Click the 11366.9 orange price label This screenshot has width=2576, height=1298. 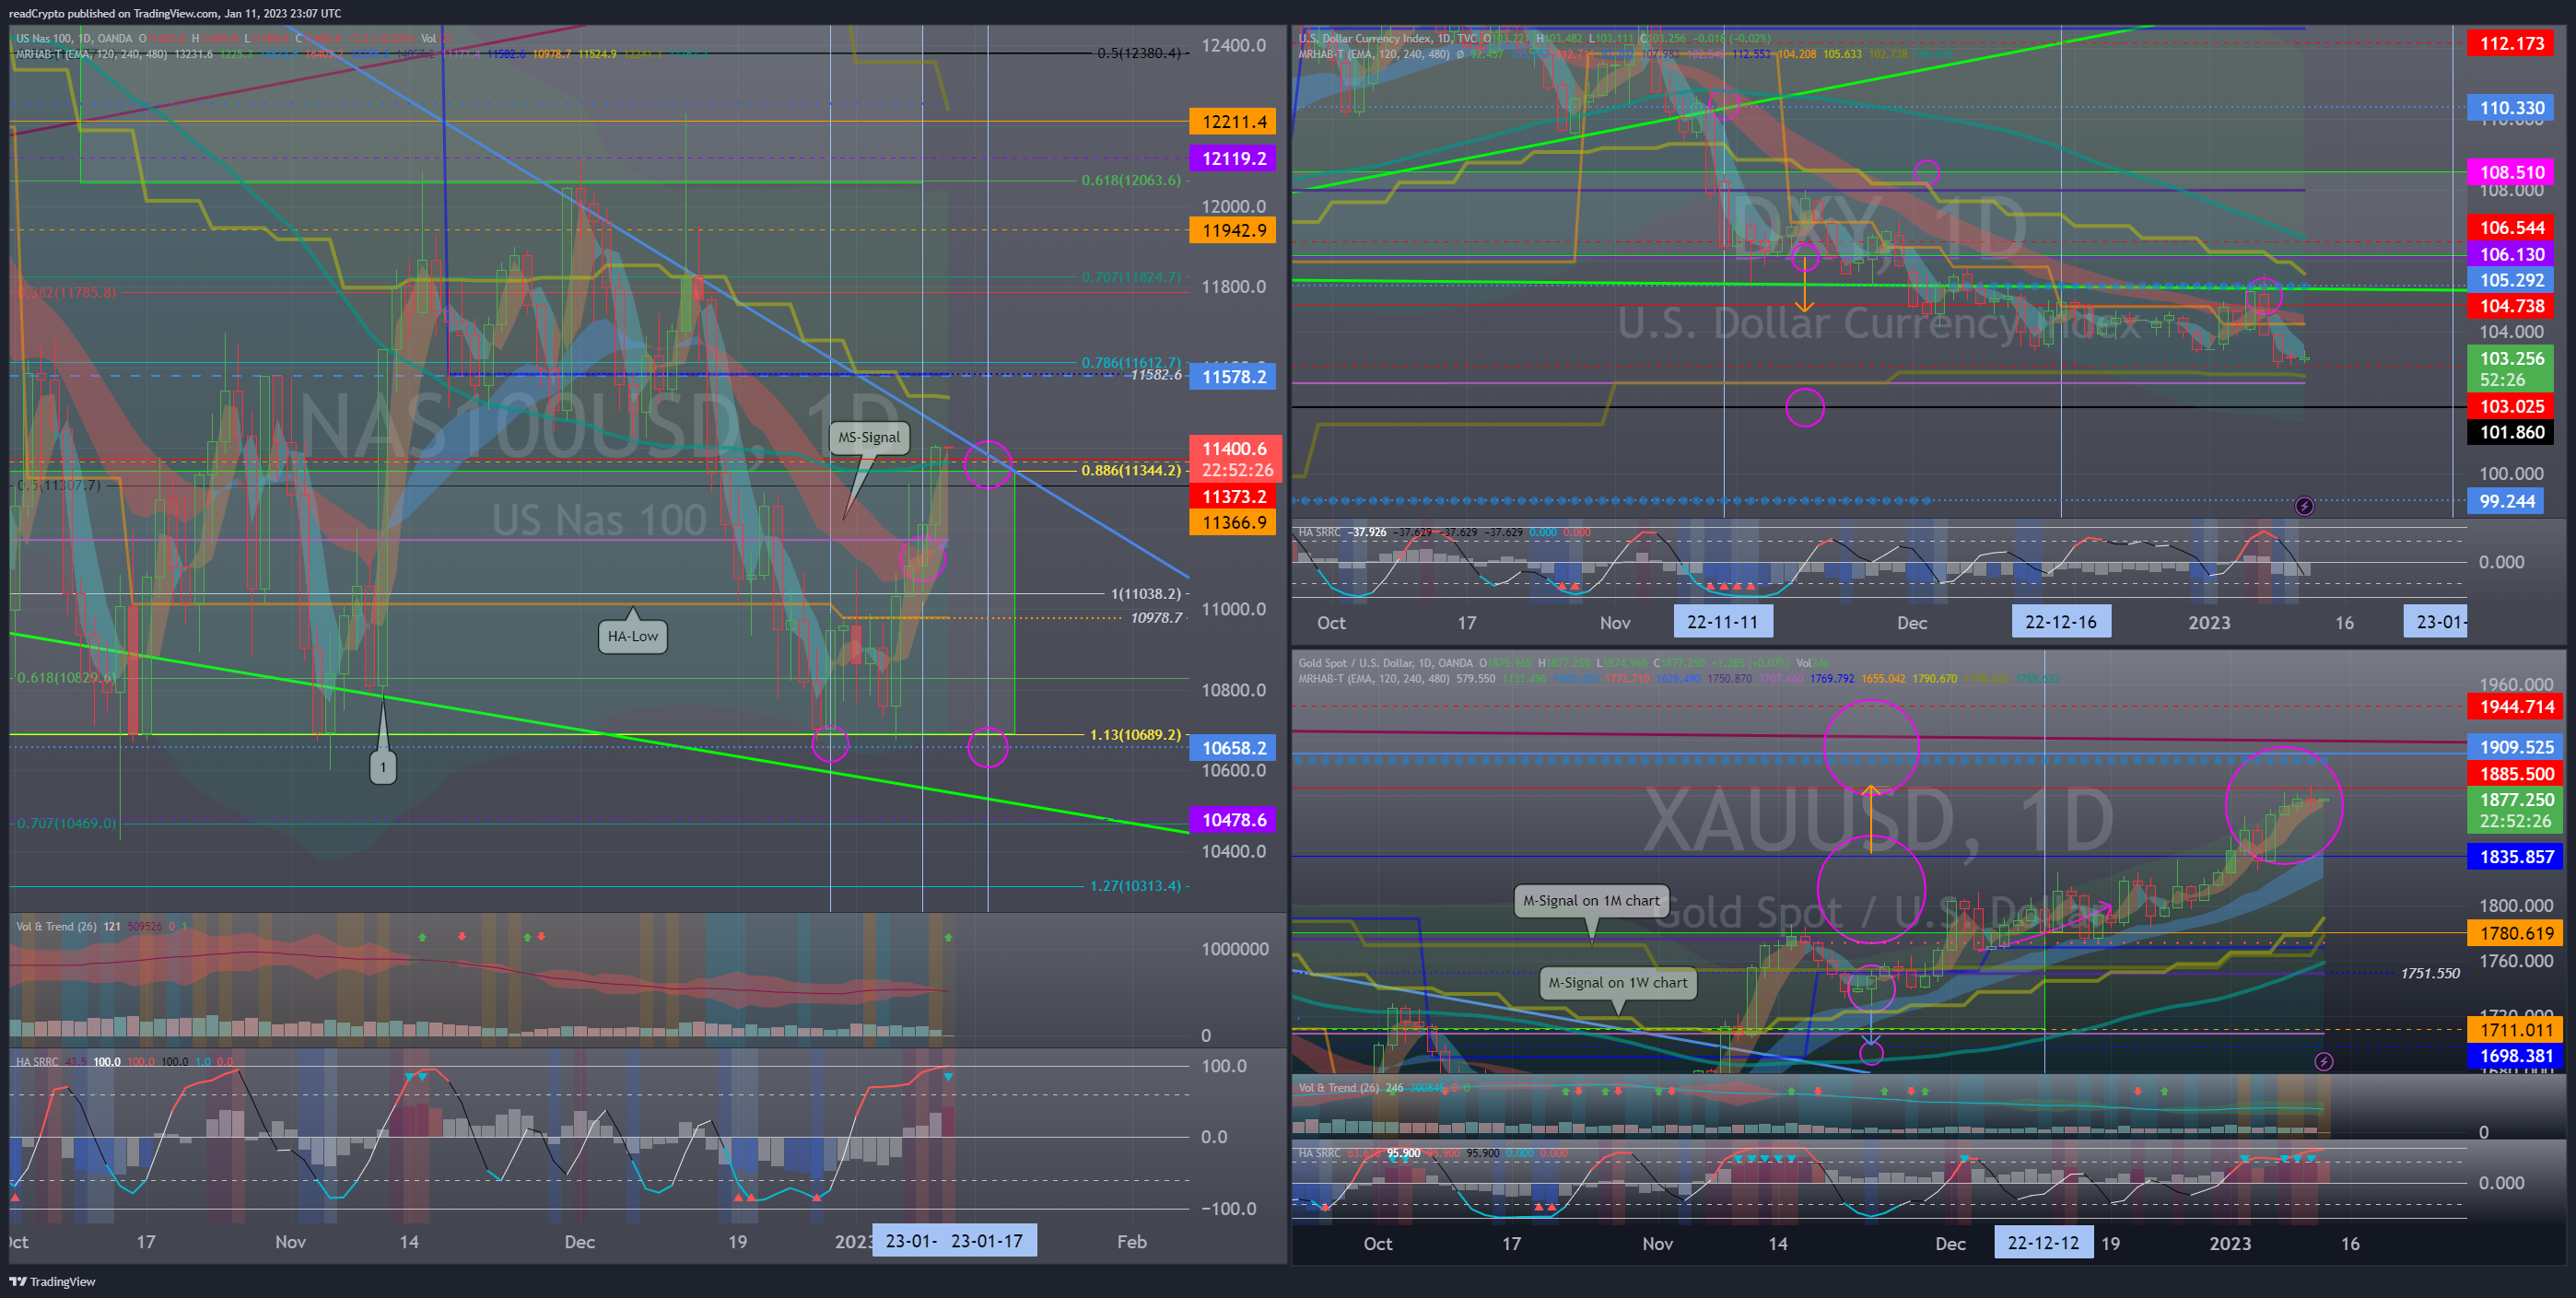tap(1232, 522)
